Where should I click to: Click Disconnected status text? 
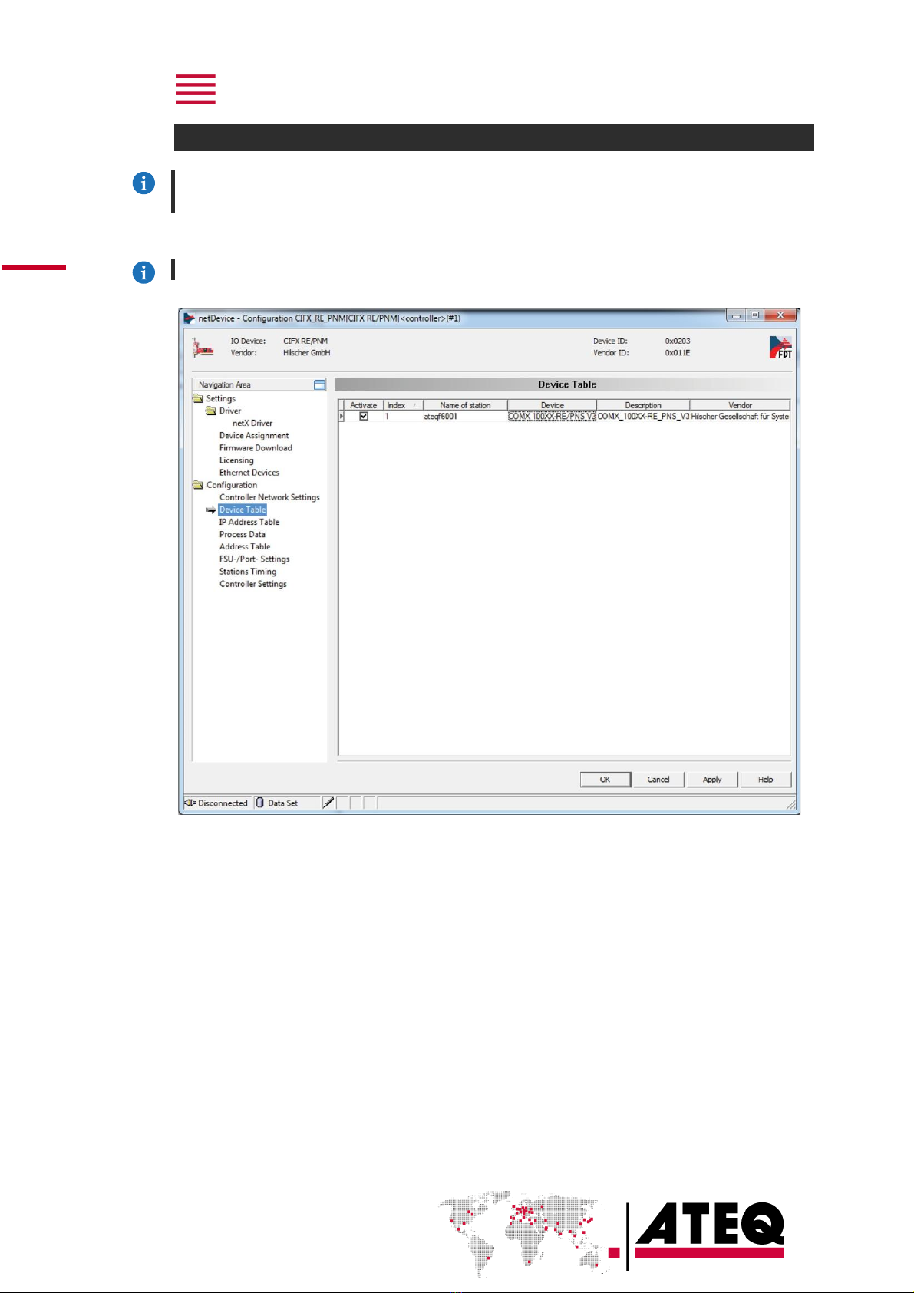pyautogui.click(x=223, y=803)
